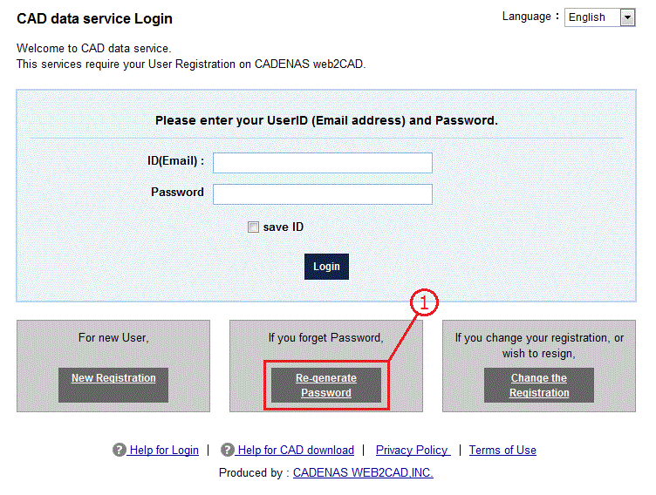
Task: Click the red circled number 1 marker
Action: pos(423,302)
